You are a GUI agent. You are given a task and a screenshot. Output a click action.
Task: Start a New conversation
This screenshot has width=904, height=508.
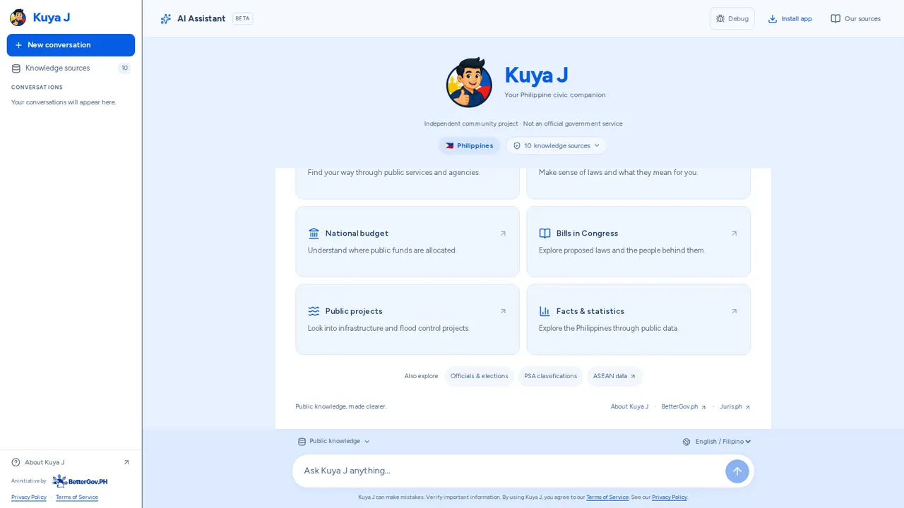click(x=71, y=45)
